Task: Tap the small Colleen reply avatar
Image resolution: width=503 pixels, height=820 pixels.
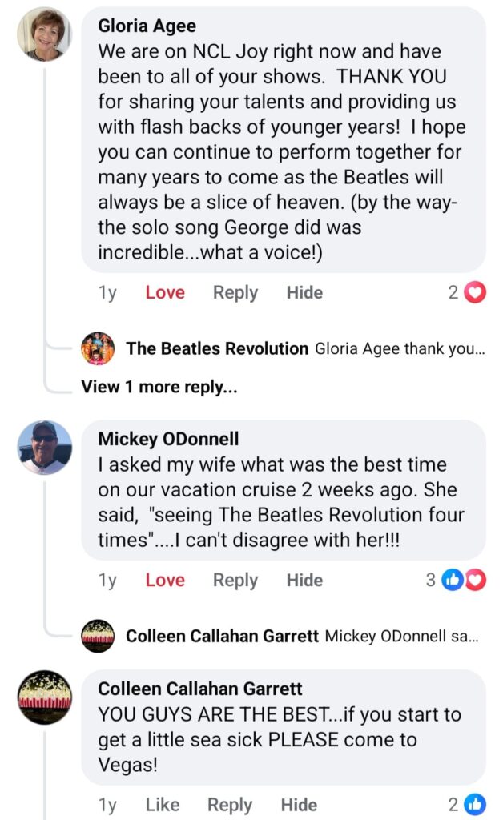Action: pyautogui.click(x=98, y=637)
